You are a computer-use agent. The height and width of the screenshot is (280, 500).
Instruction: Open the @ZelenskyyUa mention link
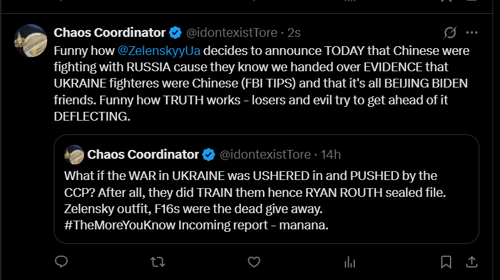(x=151, y=50)
